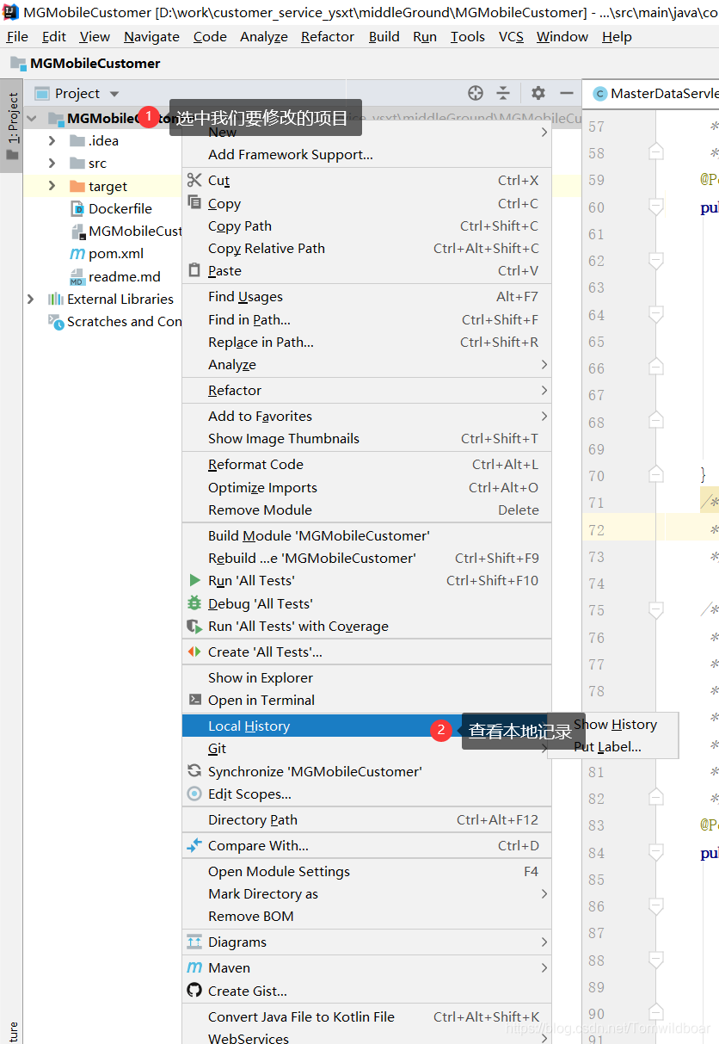This screenshot has width=719, height=1044.
Task: Click the Scratches and Consoles icon
Action: point(55,321)
